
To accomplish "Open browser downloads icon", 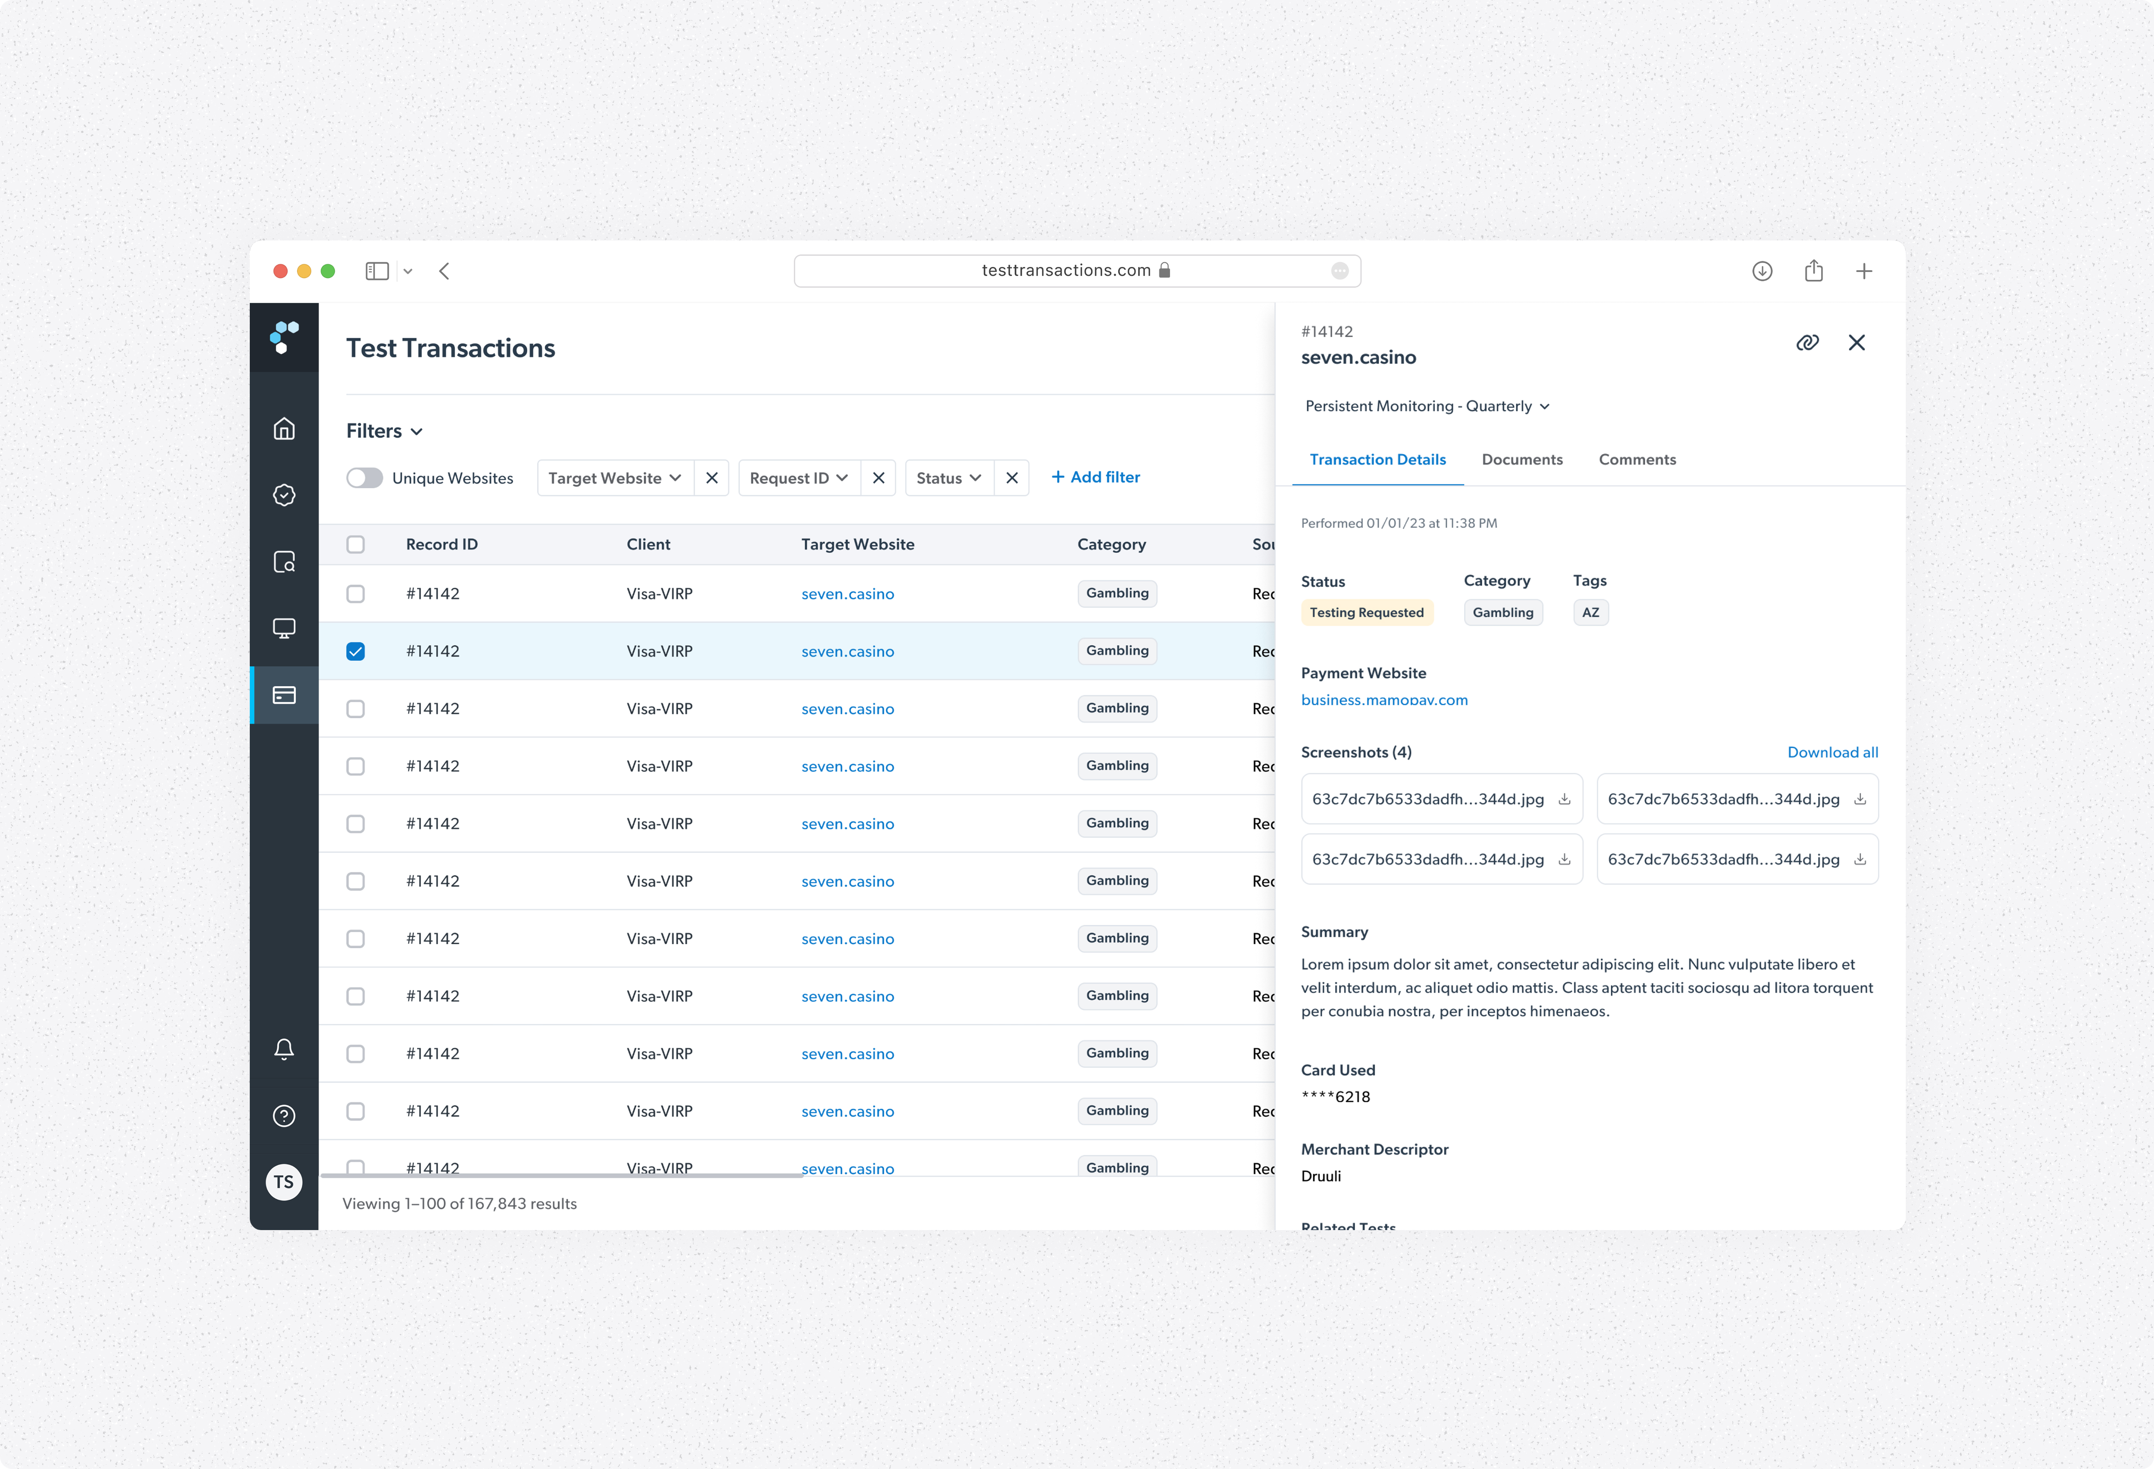I will pyautogui.click(x=1762, y=271).
